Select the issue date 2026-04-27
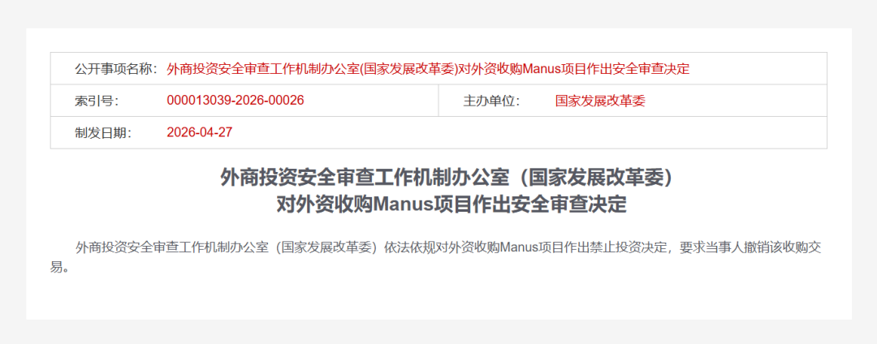The image size is (877, 344). (x=199, y=133)
